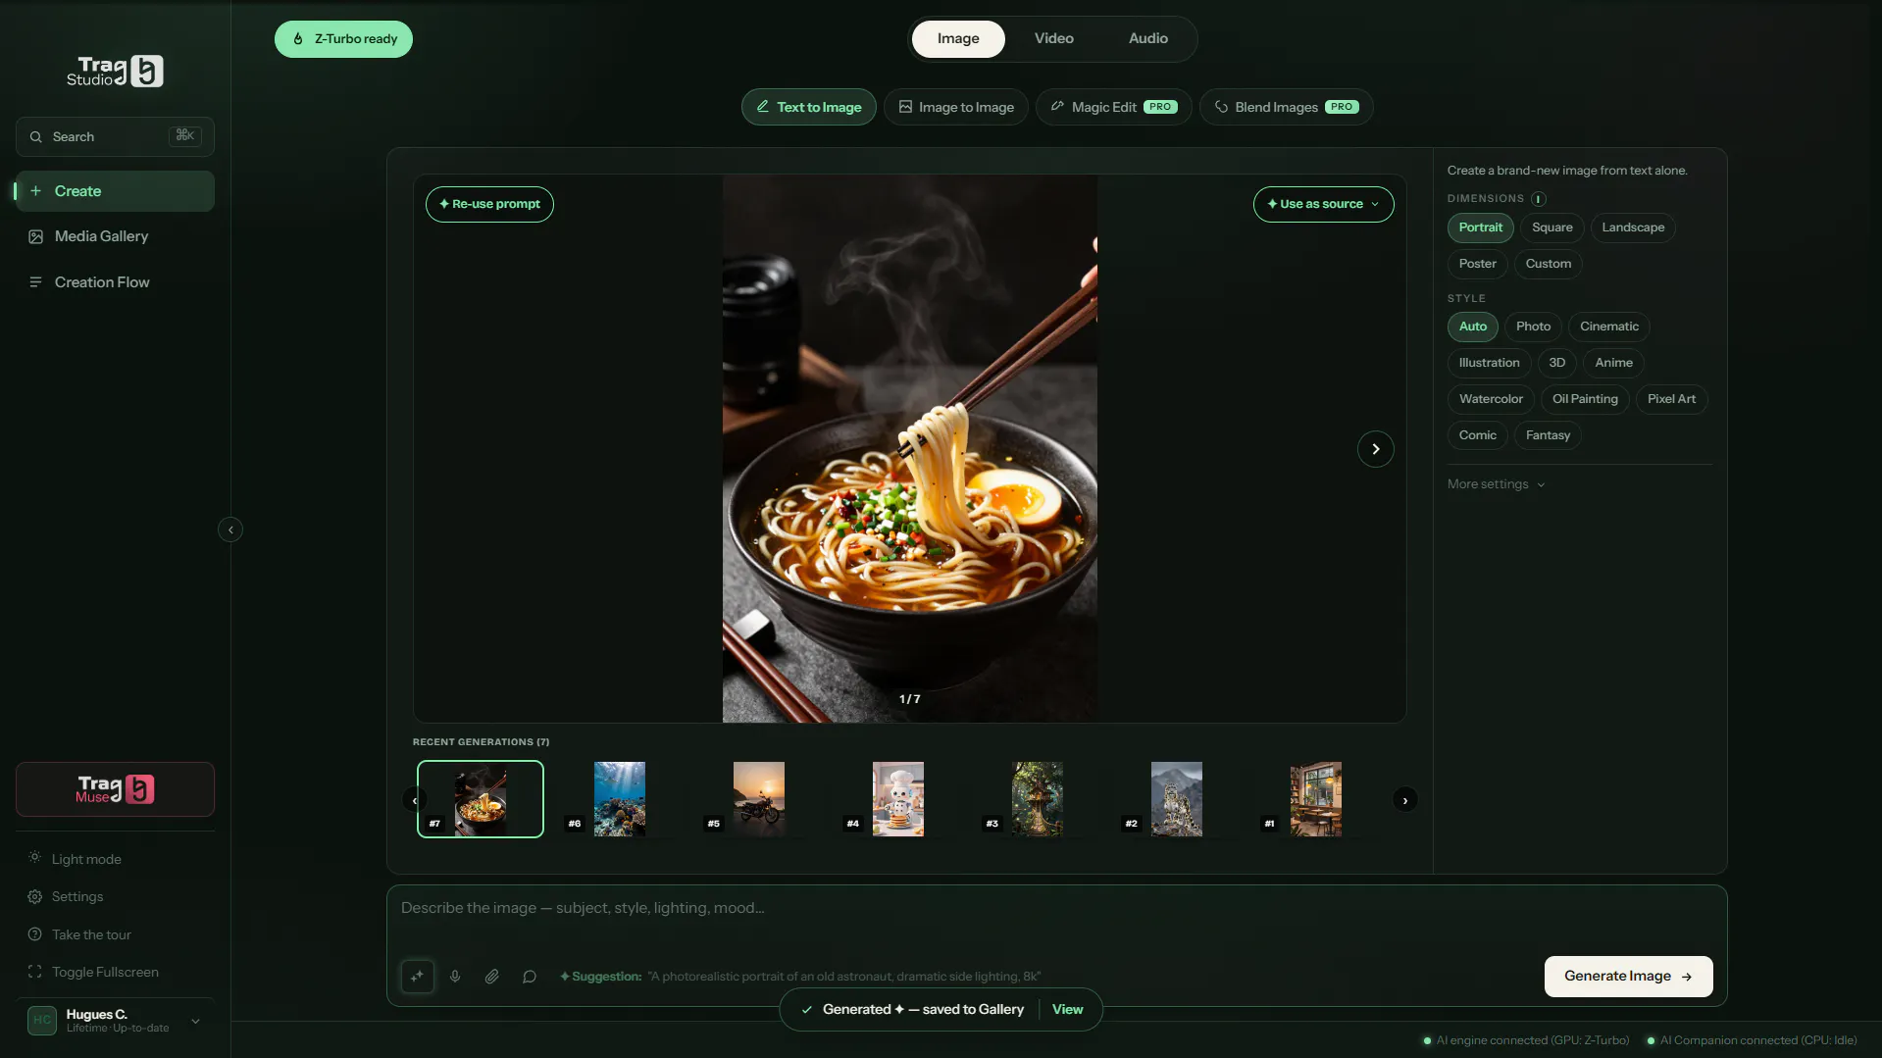Open robot chef thumbnail #4

[898, 799]
